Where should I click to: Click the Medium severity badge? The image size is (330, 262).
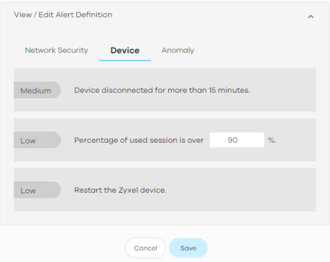pos(37,90)
